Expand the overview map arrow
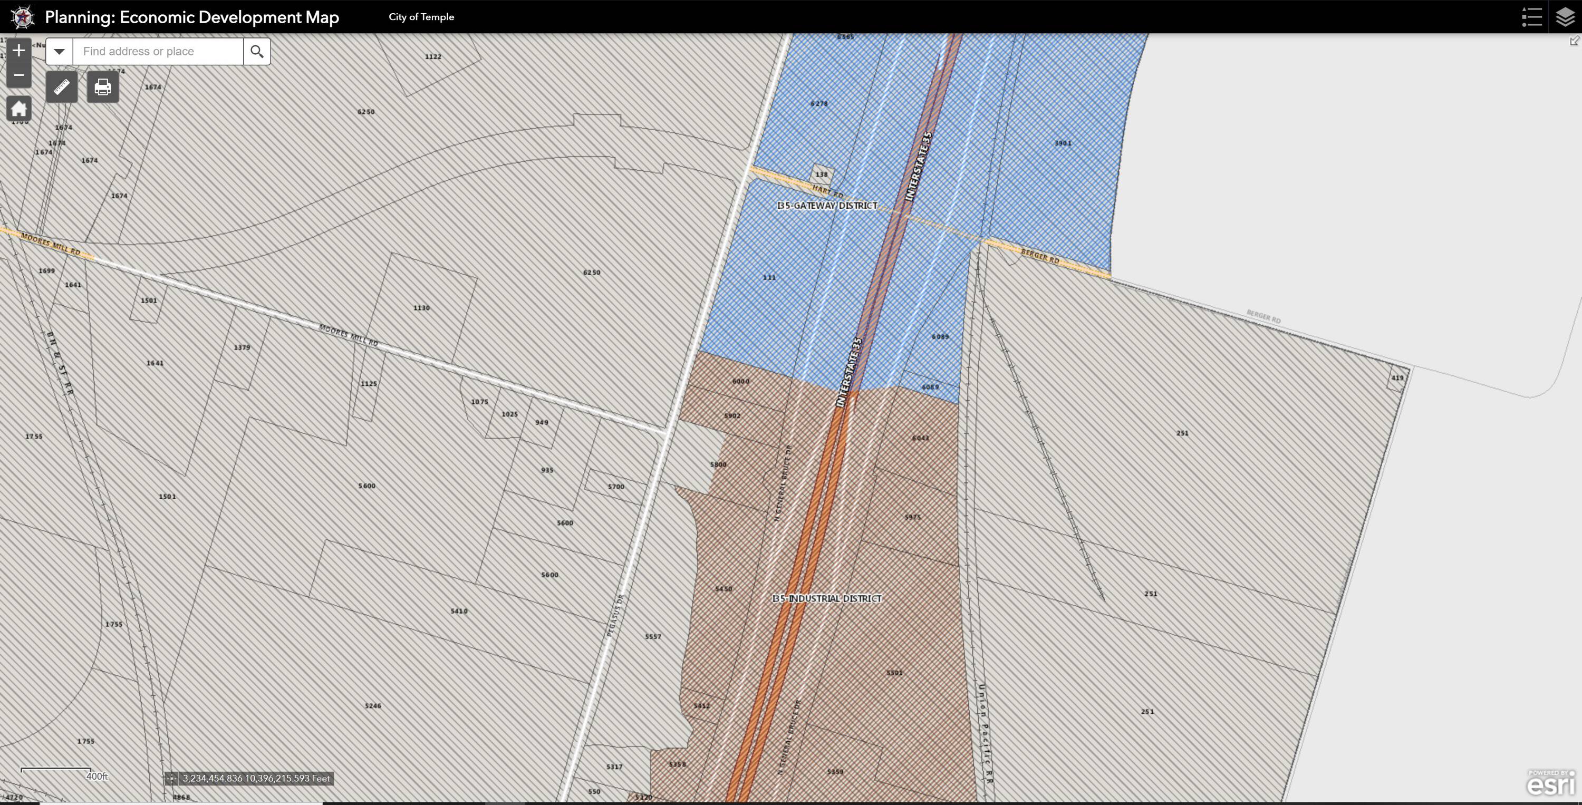 (x=1574, y=41)
